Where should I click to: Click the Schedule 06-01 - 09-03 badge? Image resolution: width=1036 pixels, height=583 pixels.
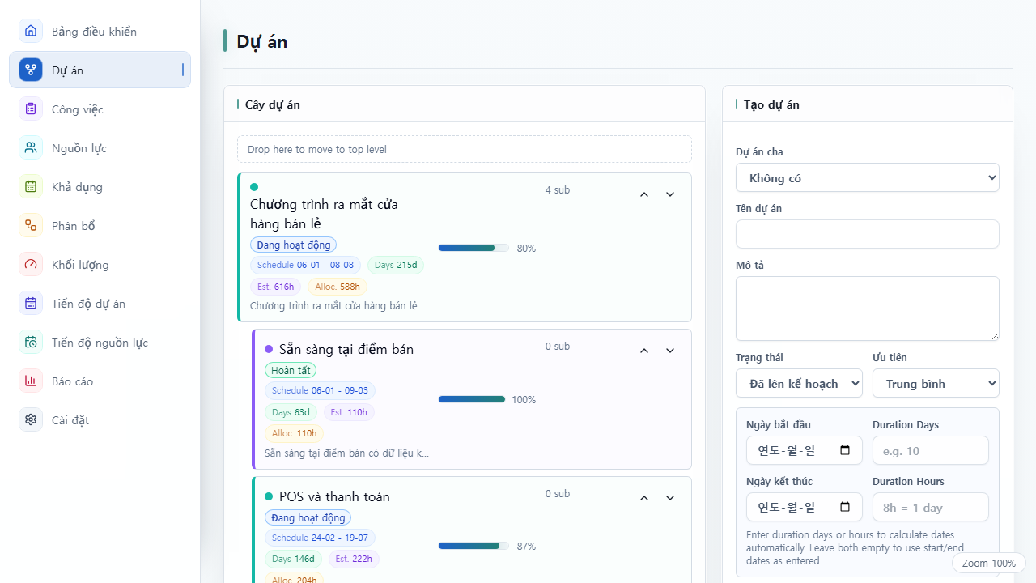click(320, 390)
